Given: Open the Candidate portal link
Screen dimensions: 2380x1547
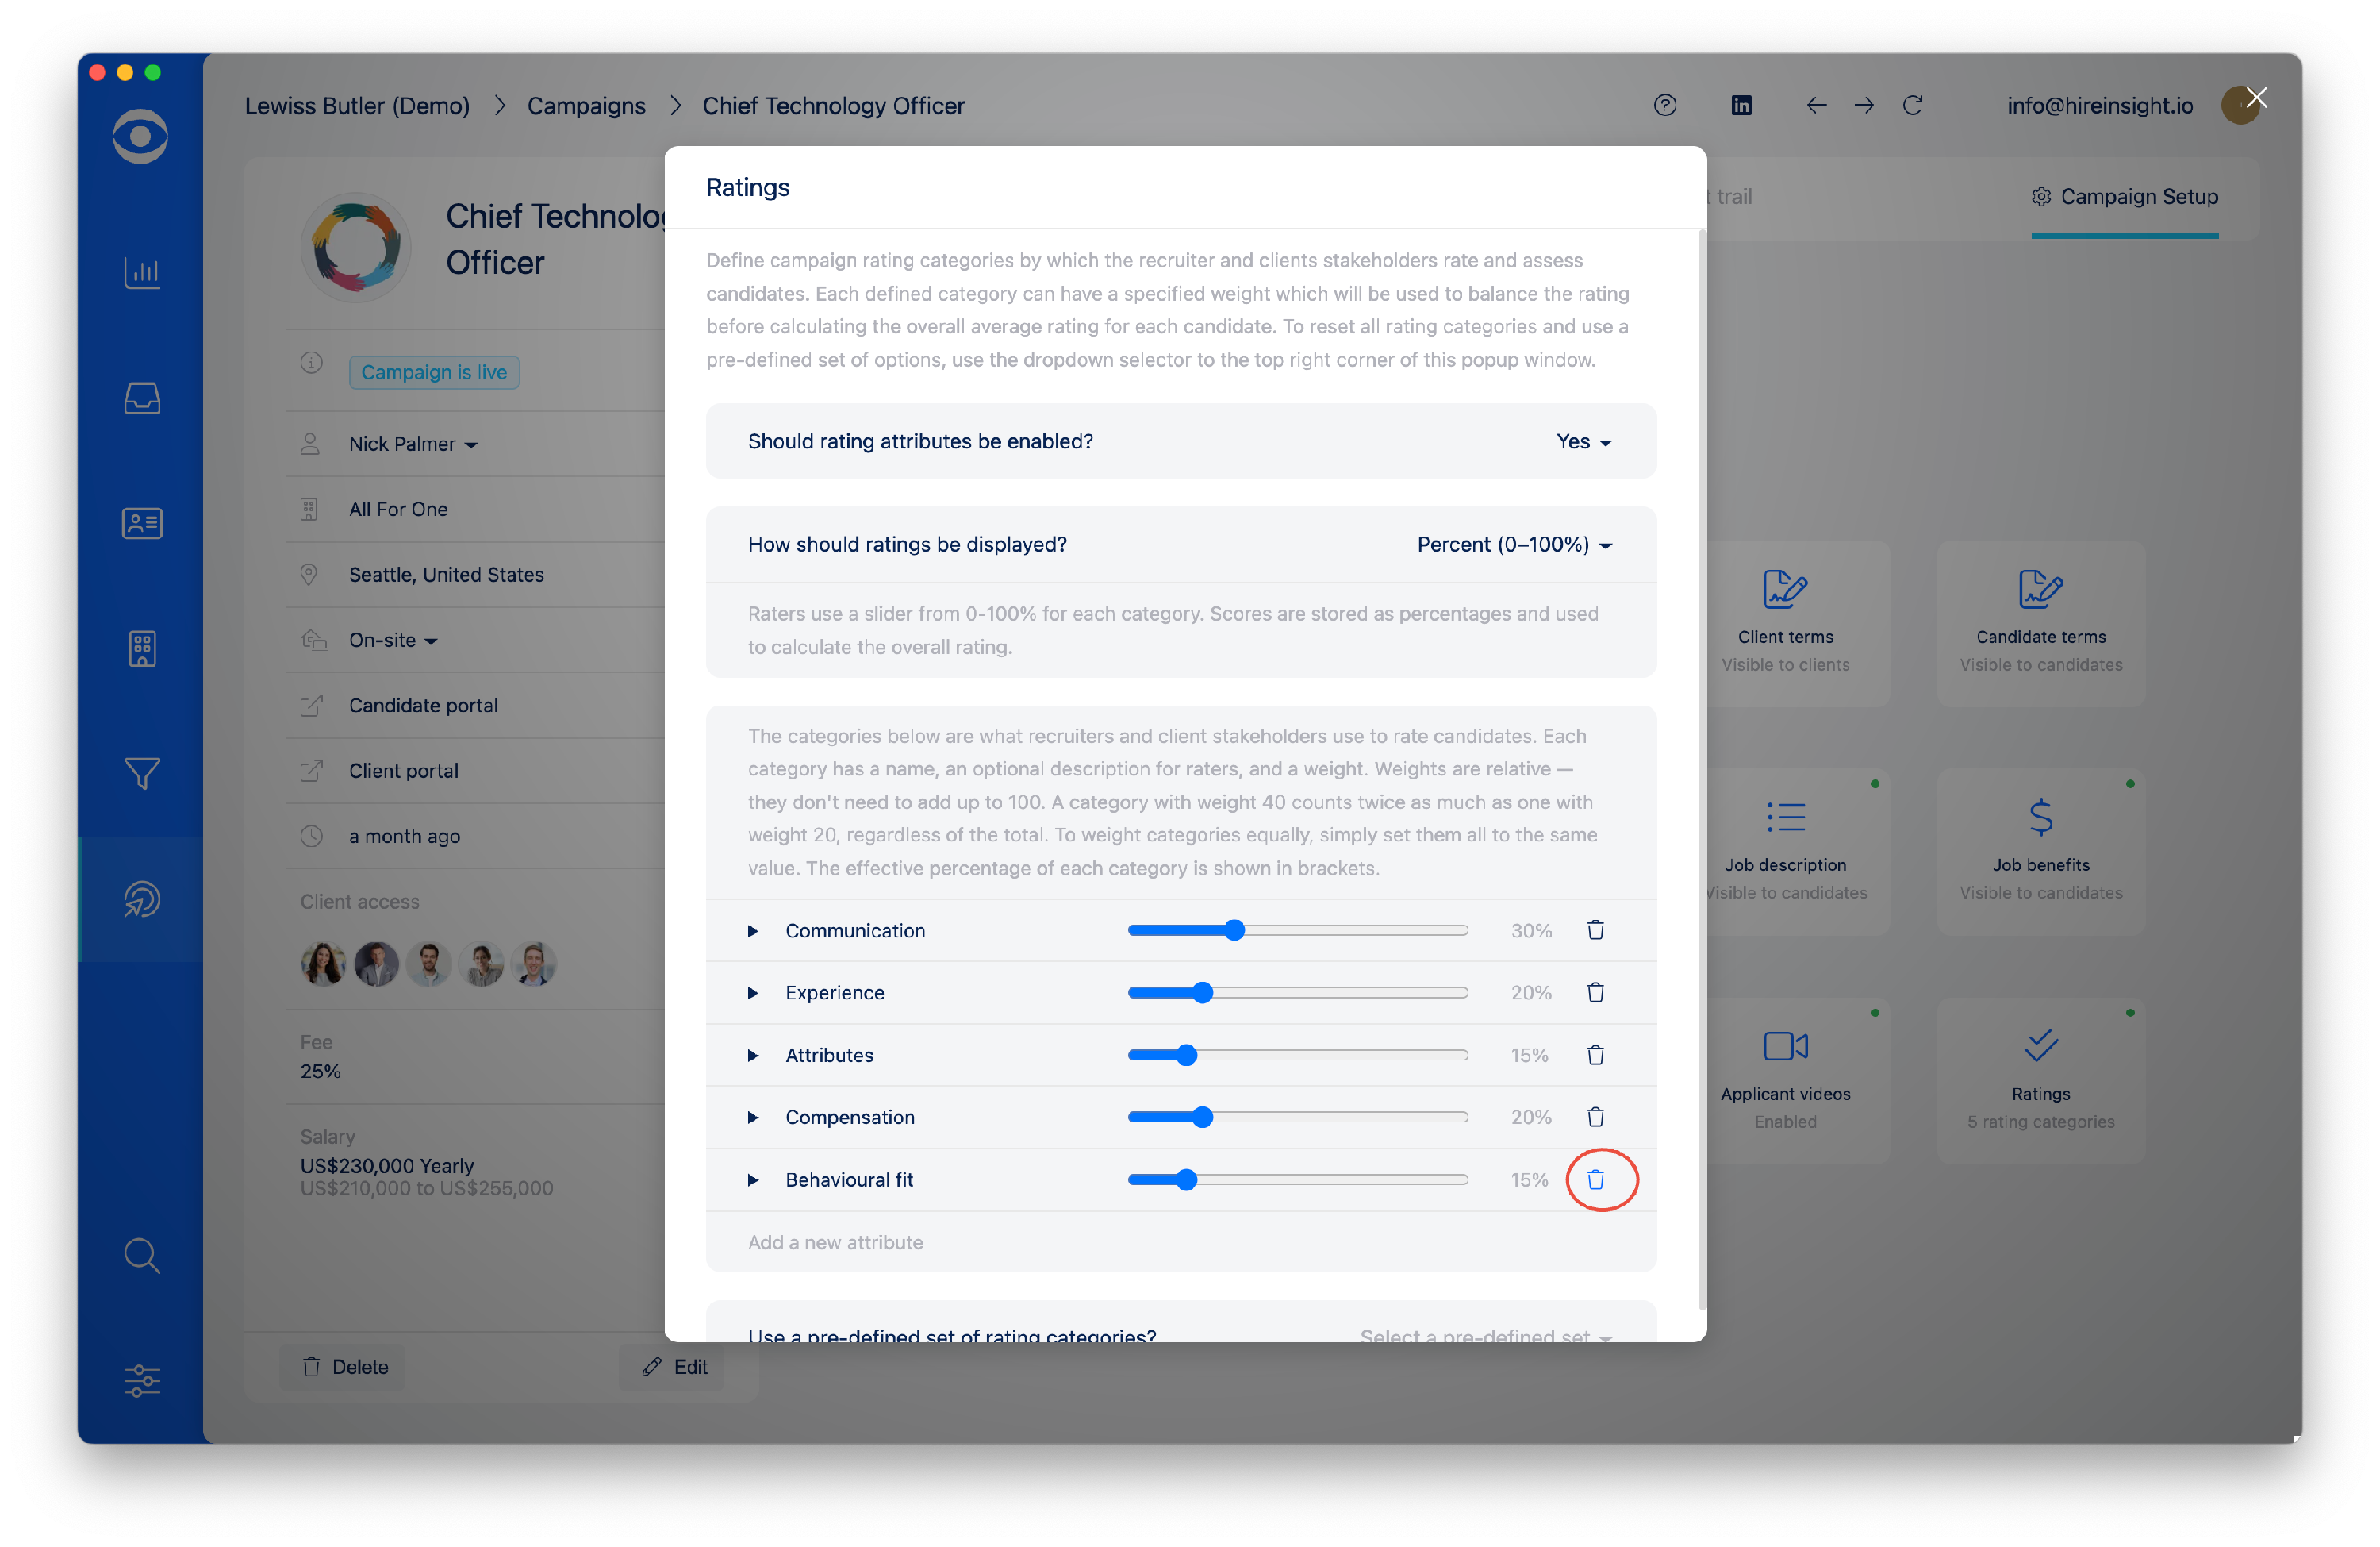Looking at the screenshot, I should [423, 705].
